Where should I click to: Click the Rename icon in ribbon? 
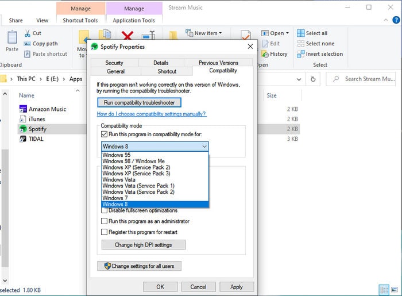149,36
